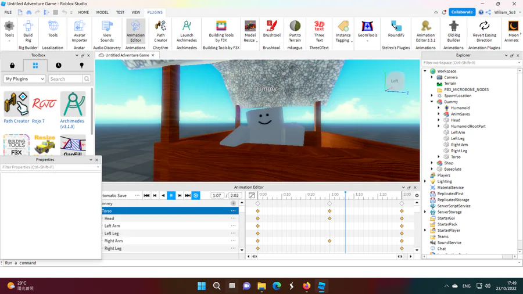Image resolution: width=523 pixels, height=294 pixels.
Task: Toggle curve editor button in timeline
Action: (x=252, y=195)
